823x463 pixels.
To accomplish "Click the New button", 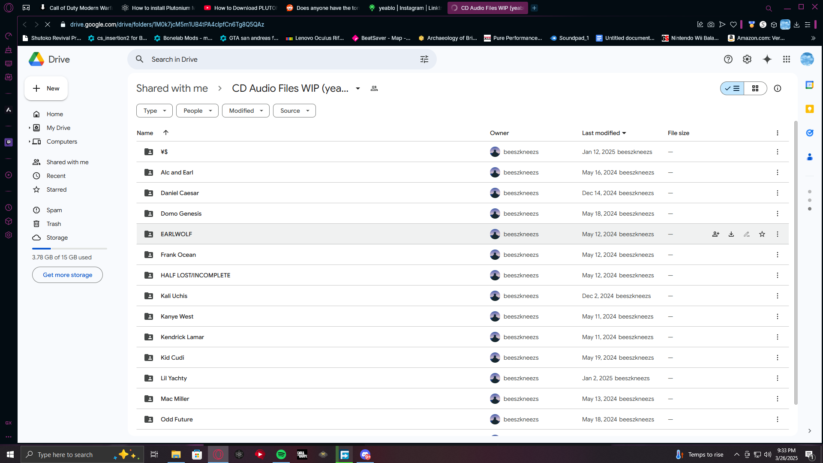I will pos(46,88).
